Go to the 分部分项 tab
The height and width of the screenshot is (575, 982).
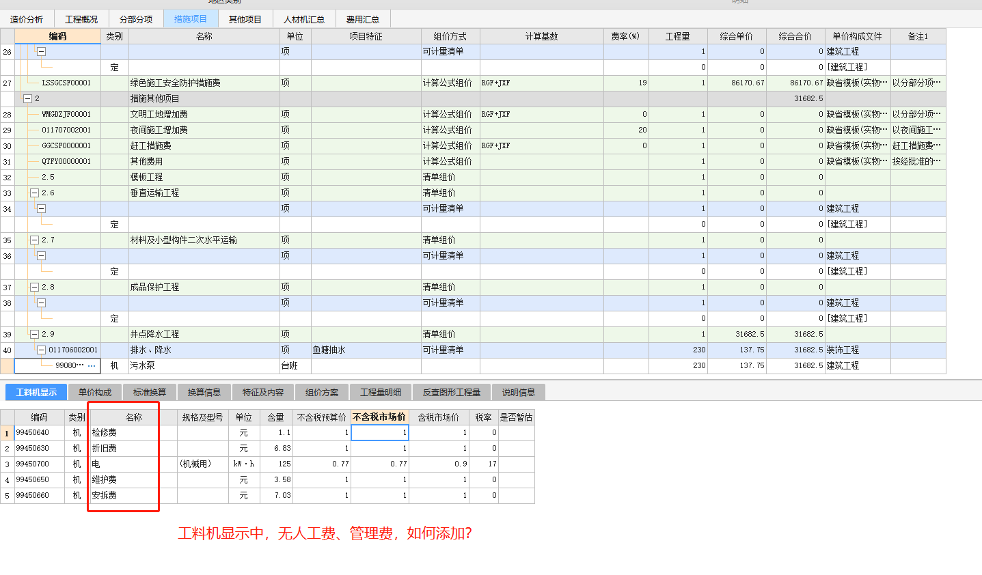click(x=136, y=19)
